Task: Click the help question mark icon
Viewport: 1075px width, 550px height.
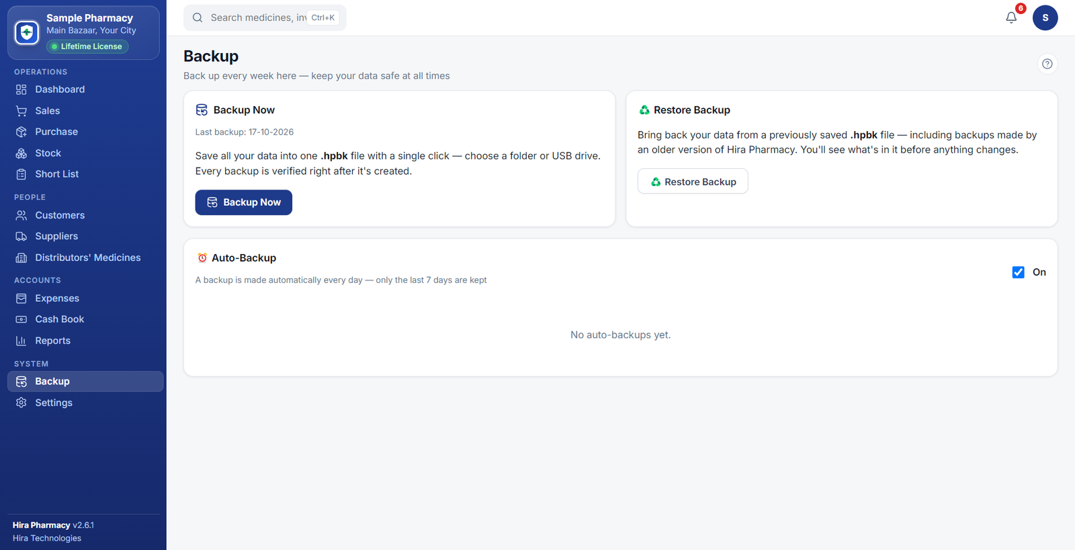Action: [x=1047, y=64]
